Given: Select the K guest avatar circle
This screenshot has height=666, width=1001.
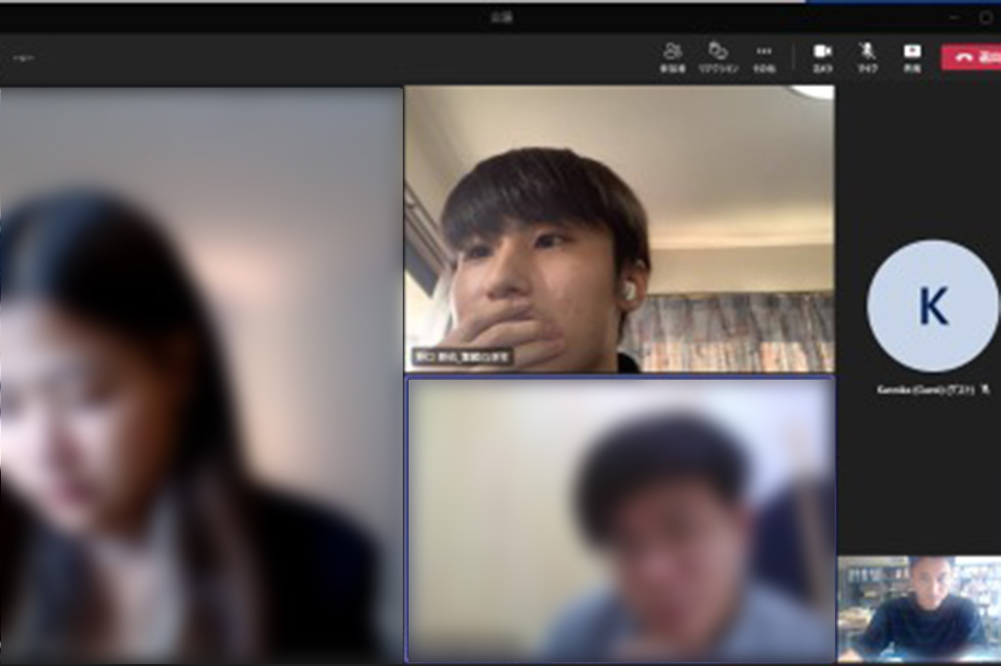Looking at the screenshot, I should click(933, 306).
